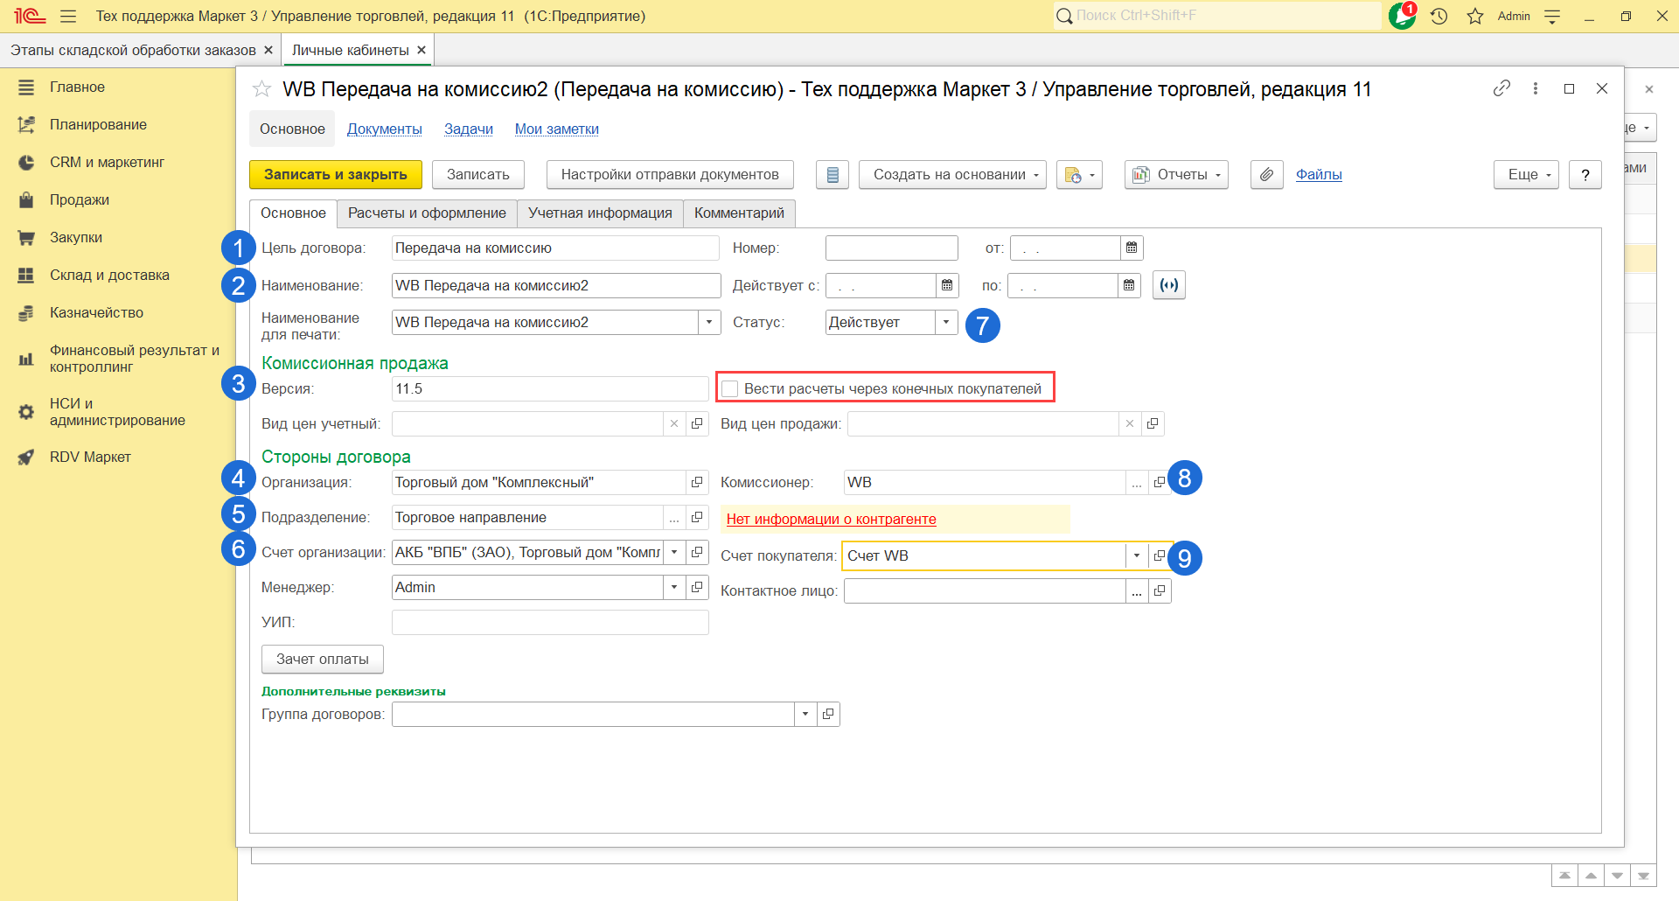Enable 'Вести расчеты через конечных покупателей' checkbox

tap(731, 389)
